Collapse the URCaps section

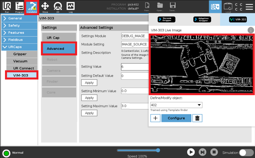tap(19, 47)
